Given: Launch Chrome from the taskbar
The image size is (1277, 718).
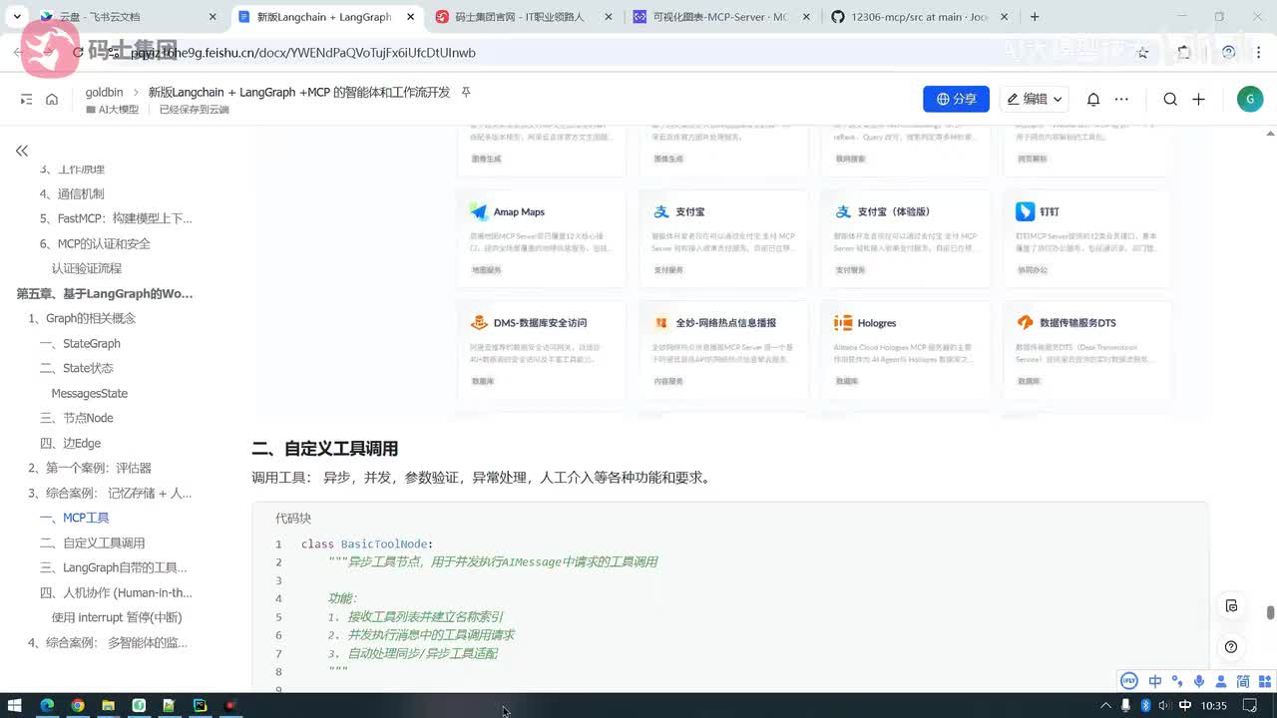Looking at the screenshot, I should [77, 705].
